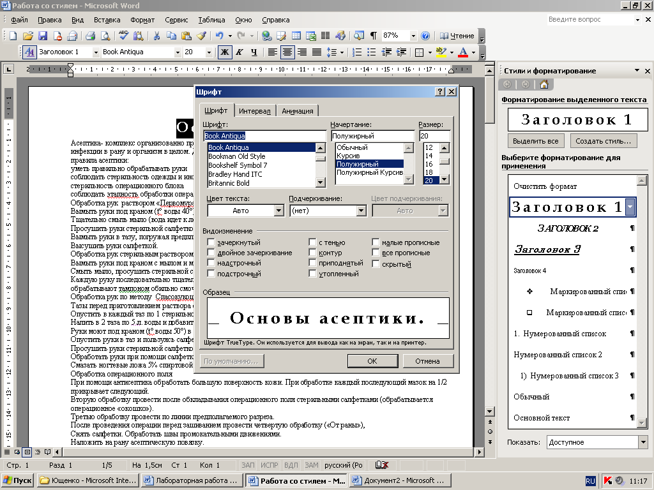Create a new blank document from toolbar
Image resolution: width=654 pixels, height=490 pixels.
coord(13,36)
